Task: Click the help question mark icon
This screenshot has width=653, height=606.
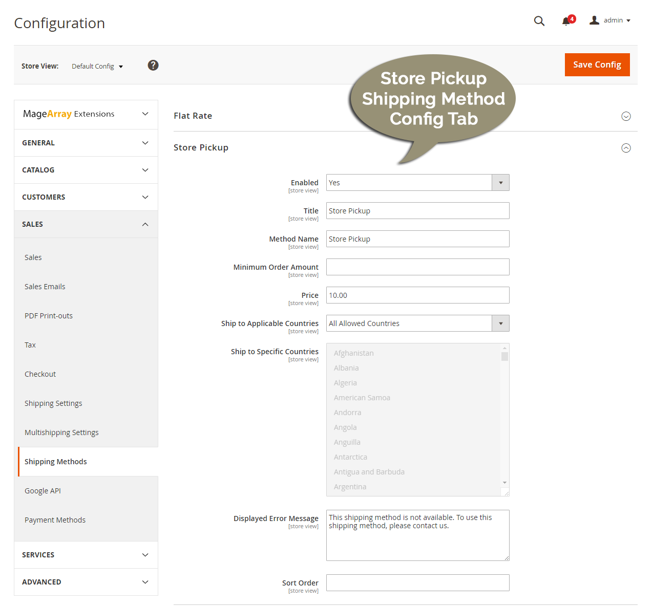Action: [153, 65]
